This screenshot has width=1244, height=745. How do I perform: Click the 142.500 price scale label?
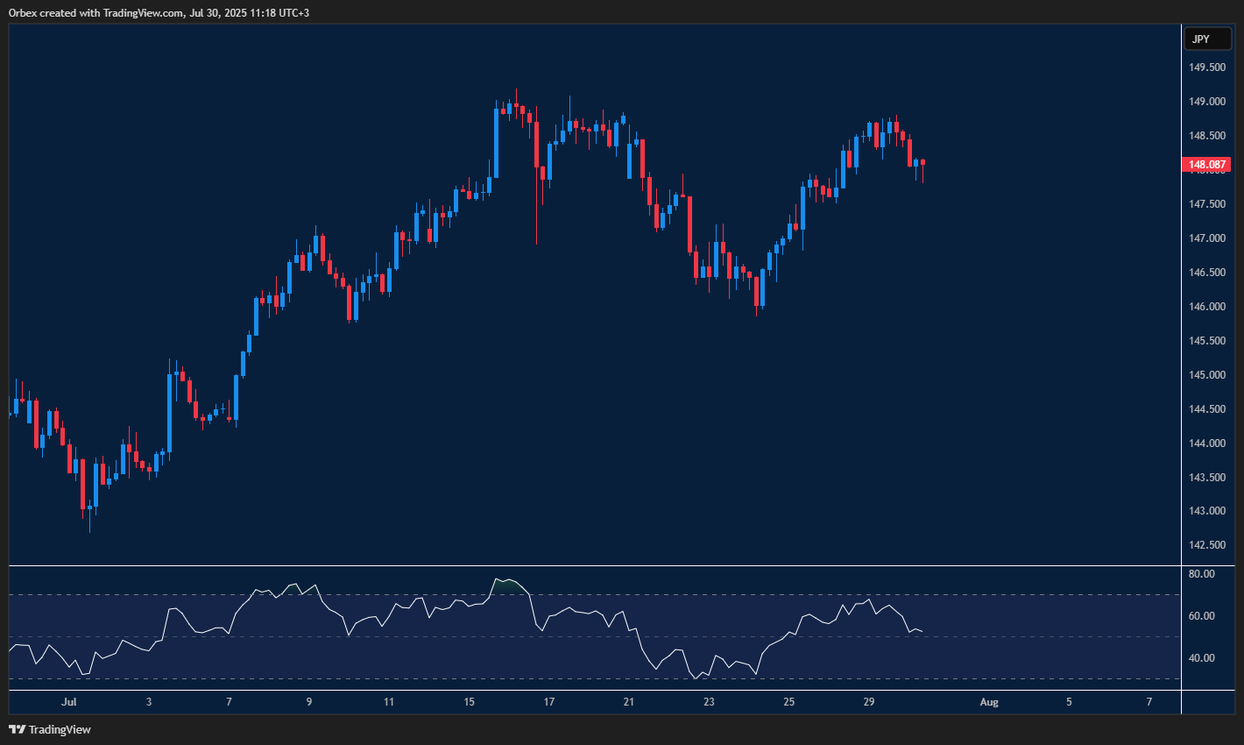coord(1206,545)
